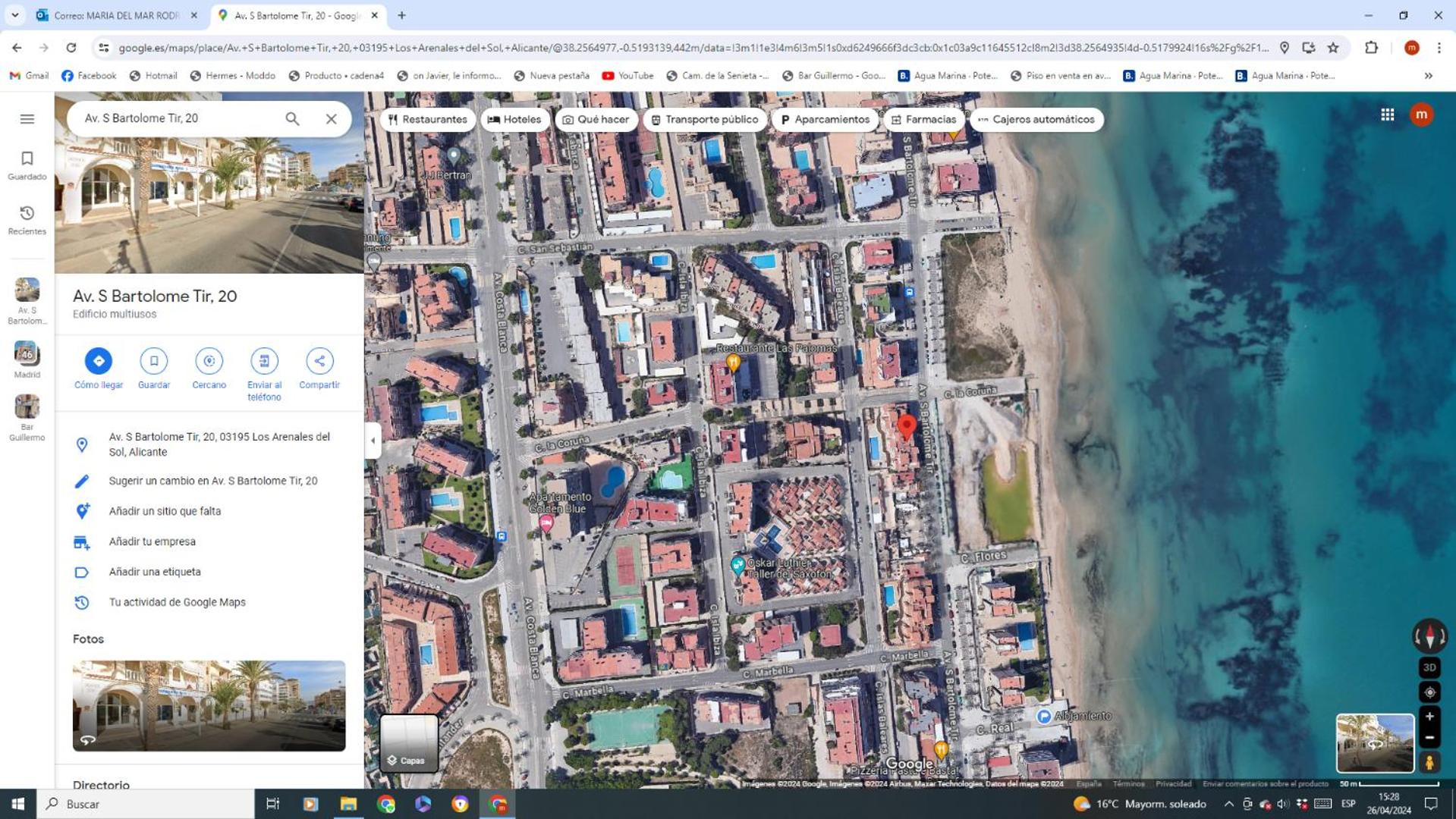Zoom in with the plus control
Image resolution: width=1456 pixels, height=819 pixels.
(1429, 717)
